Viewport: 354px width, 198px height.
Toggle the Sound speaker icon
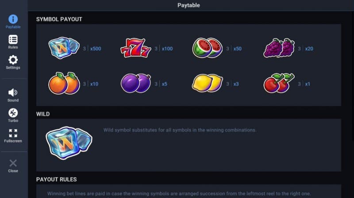click(13, 92)
